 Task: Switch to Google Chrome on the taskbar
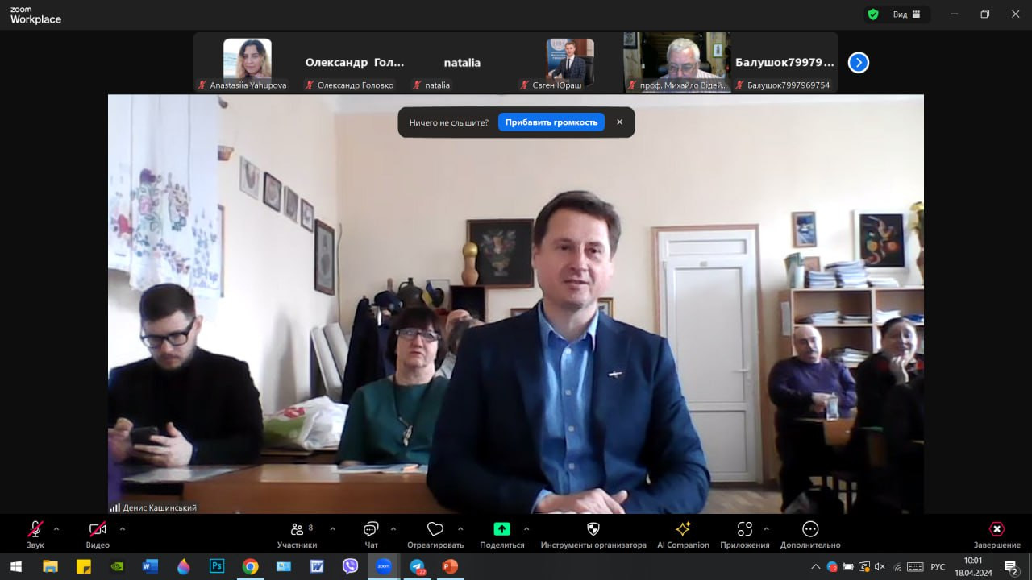[x=250, y=566]
